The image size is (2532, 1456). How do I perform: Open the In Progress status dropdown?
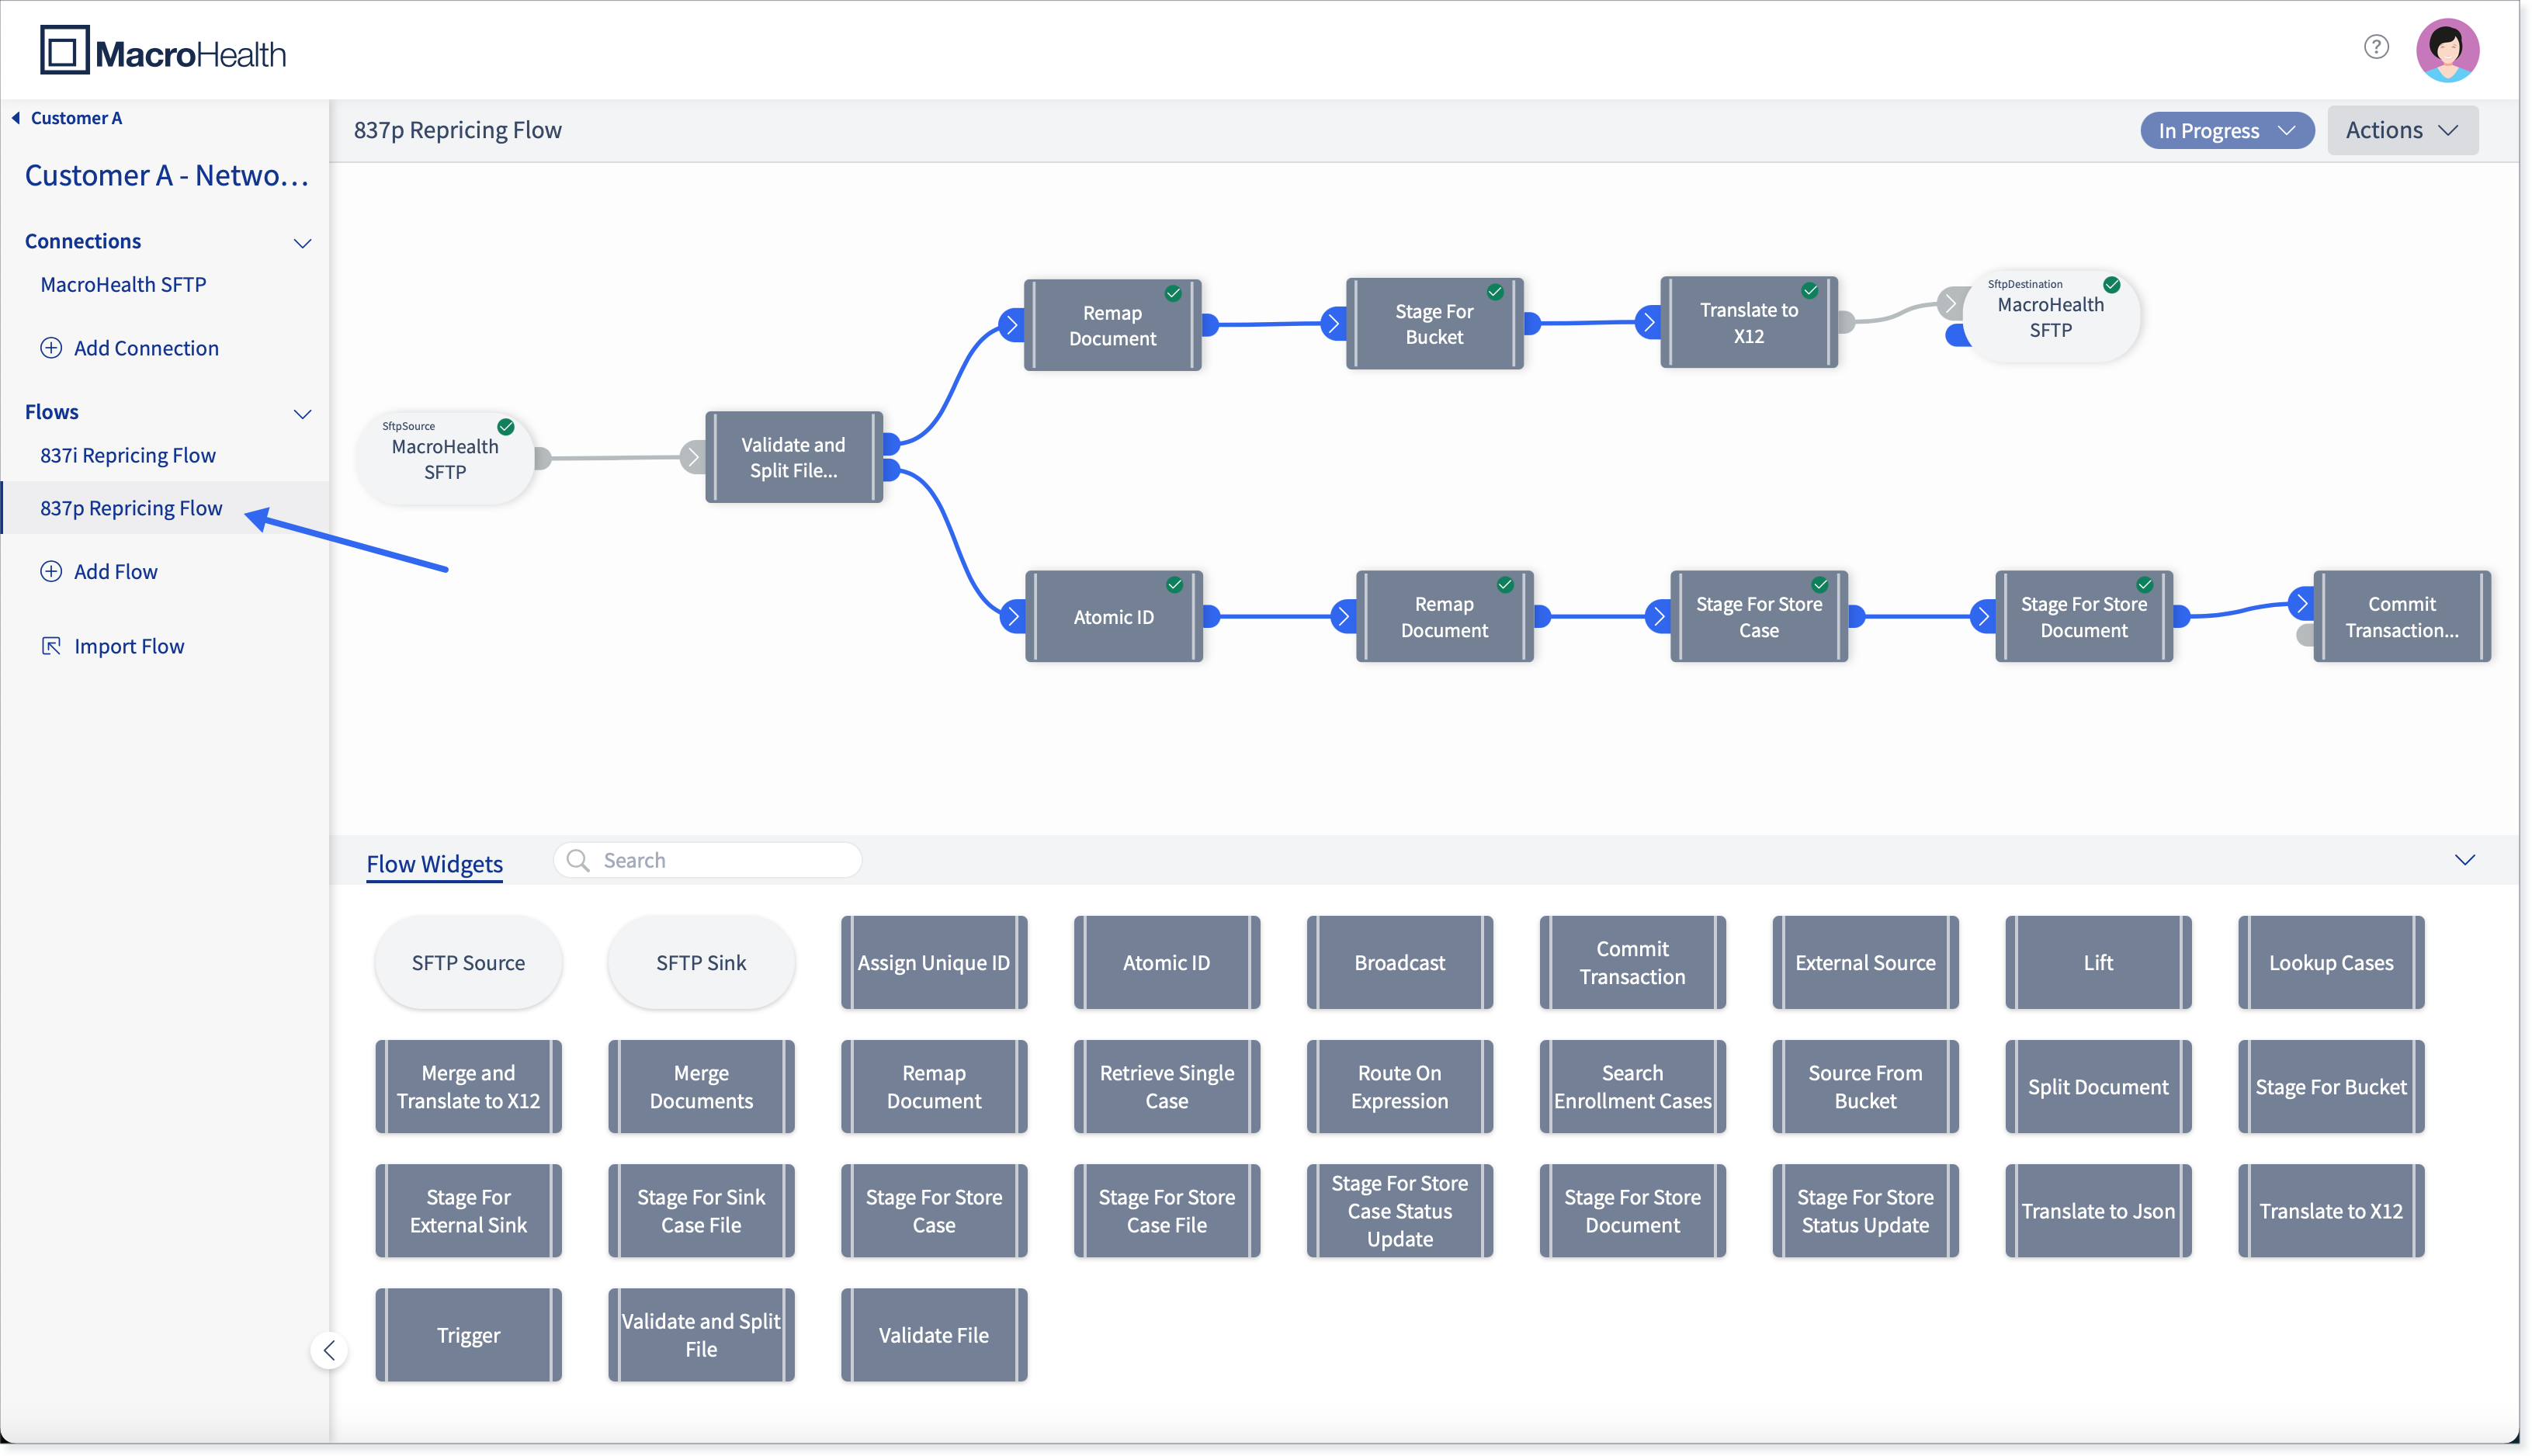click(2226, 130)
